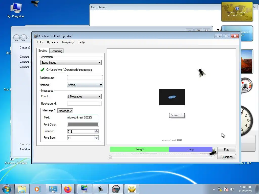This screenshot has width=259, height=194.
Task: Click the Messages Background color box
Action: [x=84, y=104]
